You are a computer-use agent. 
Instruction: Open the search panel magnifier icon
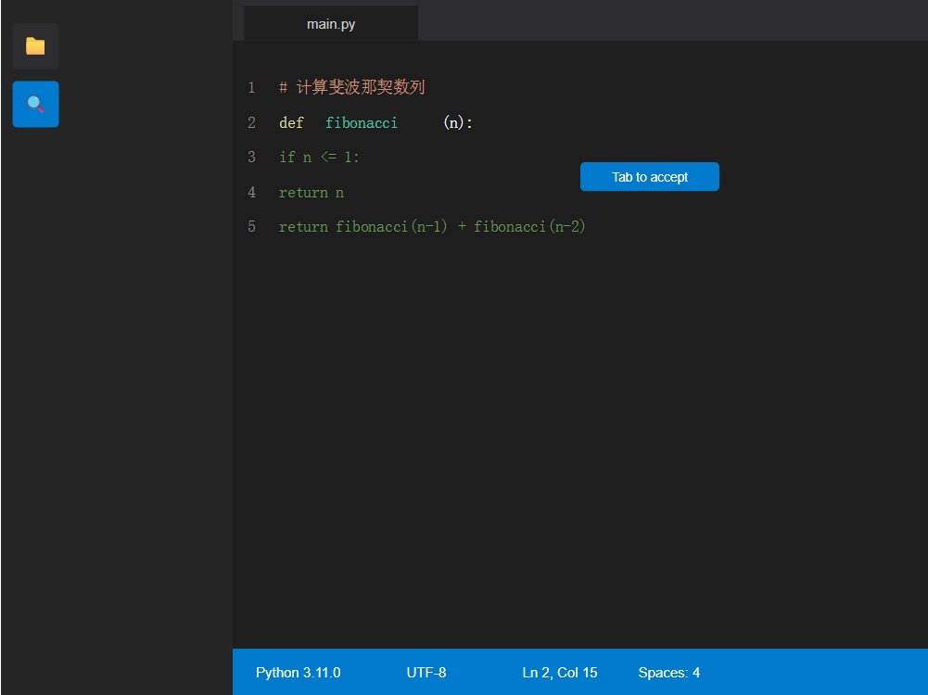click(x=35, y=104)
